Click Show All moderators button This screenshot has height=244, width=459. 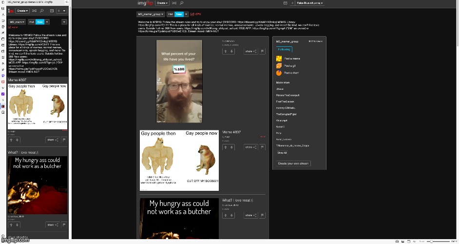coord(282,153)
